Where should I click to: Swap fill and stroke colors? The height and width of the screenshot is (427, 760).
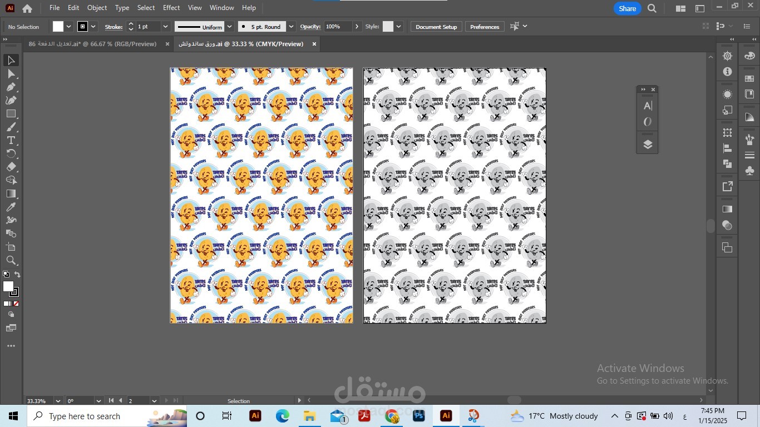(x=17, y=275)
